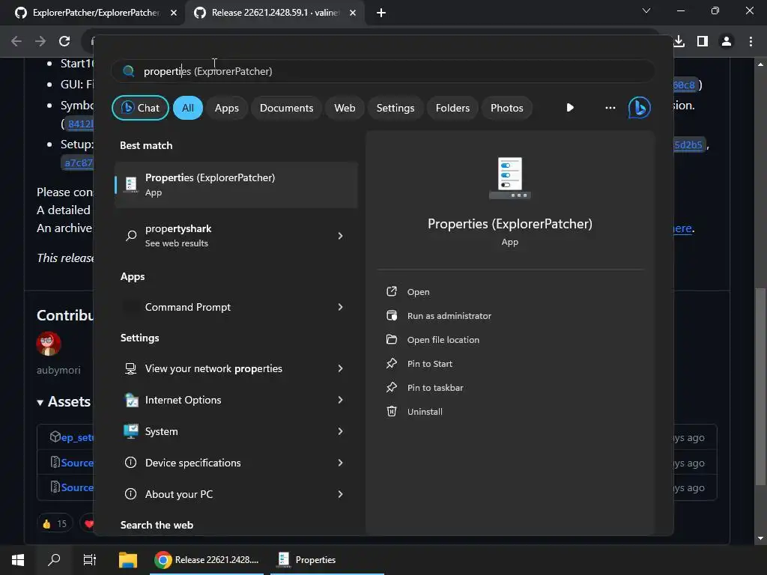The width and height of the screenshot is (767, 575).
Task: Click the Open file location folder icon
Action: pyautogui.click(x=391, y=339)
